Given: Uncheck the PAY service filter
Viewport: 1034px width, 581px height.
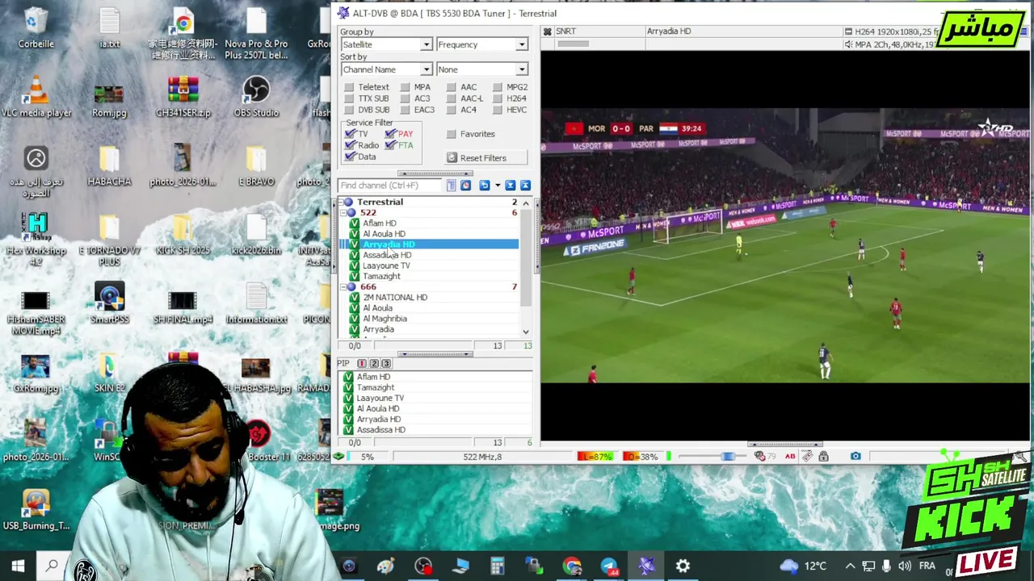Looking at the screenshot, I should pos(391,134).
